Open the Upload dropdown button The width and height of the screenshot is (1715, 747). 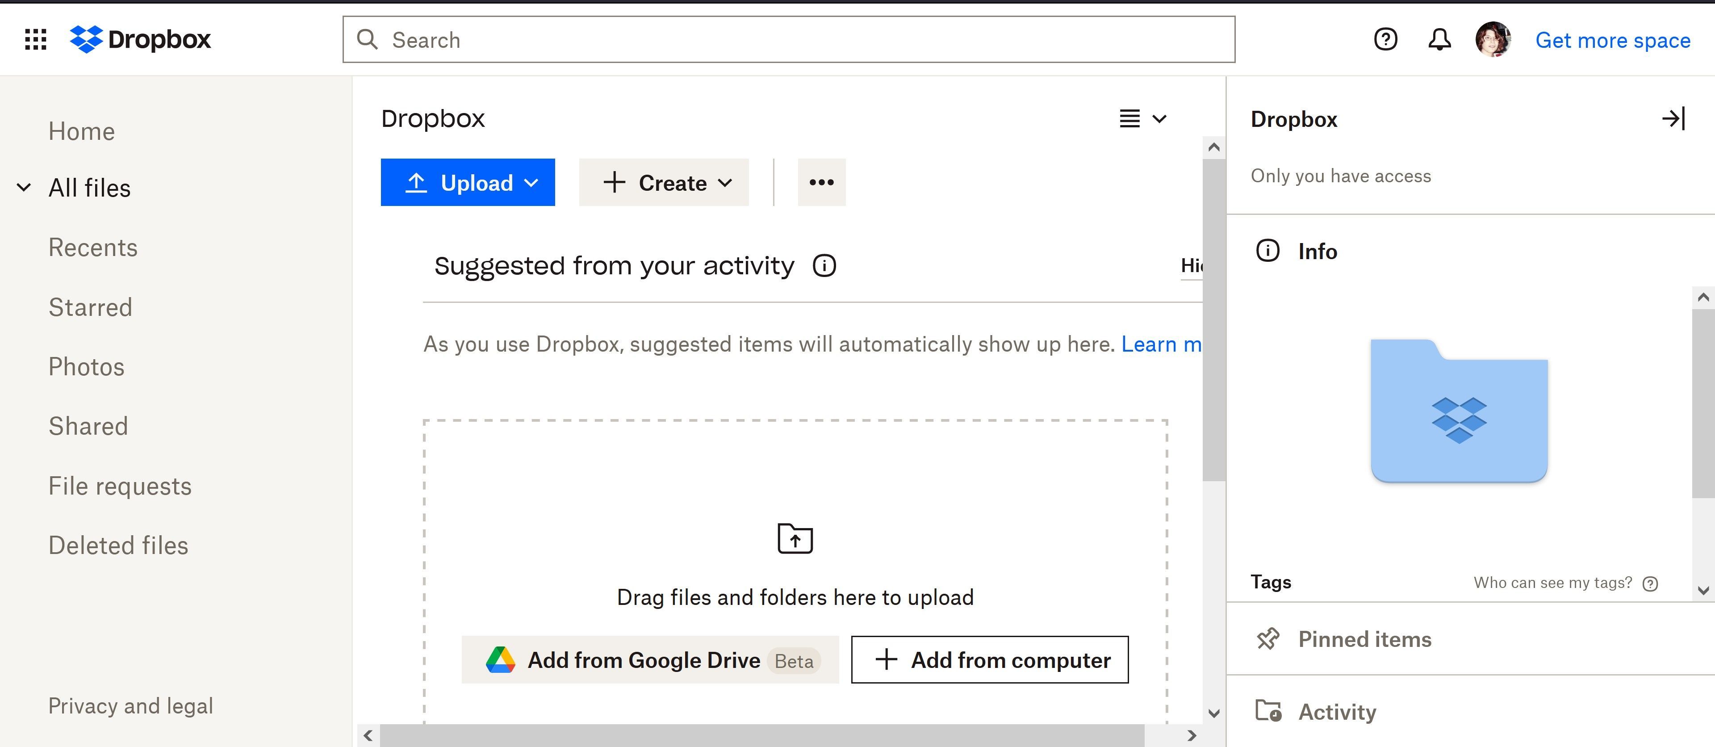(x=467, y=182)
